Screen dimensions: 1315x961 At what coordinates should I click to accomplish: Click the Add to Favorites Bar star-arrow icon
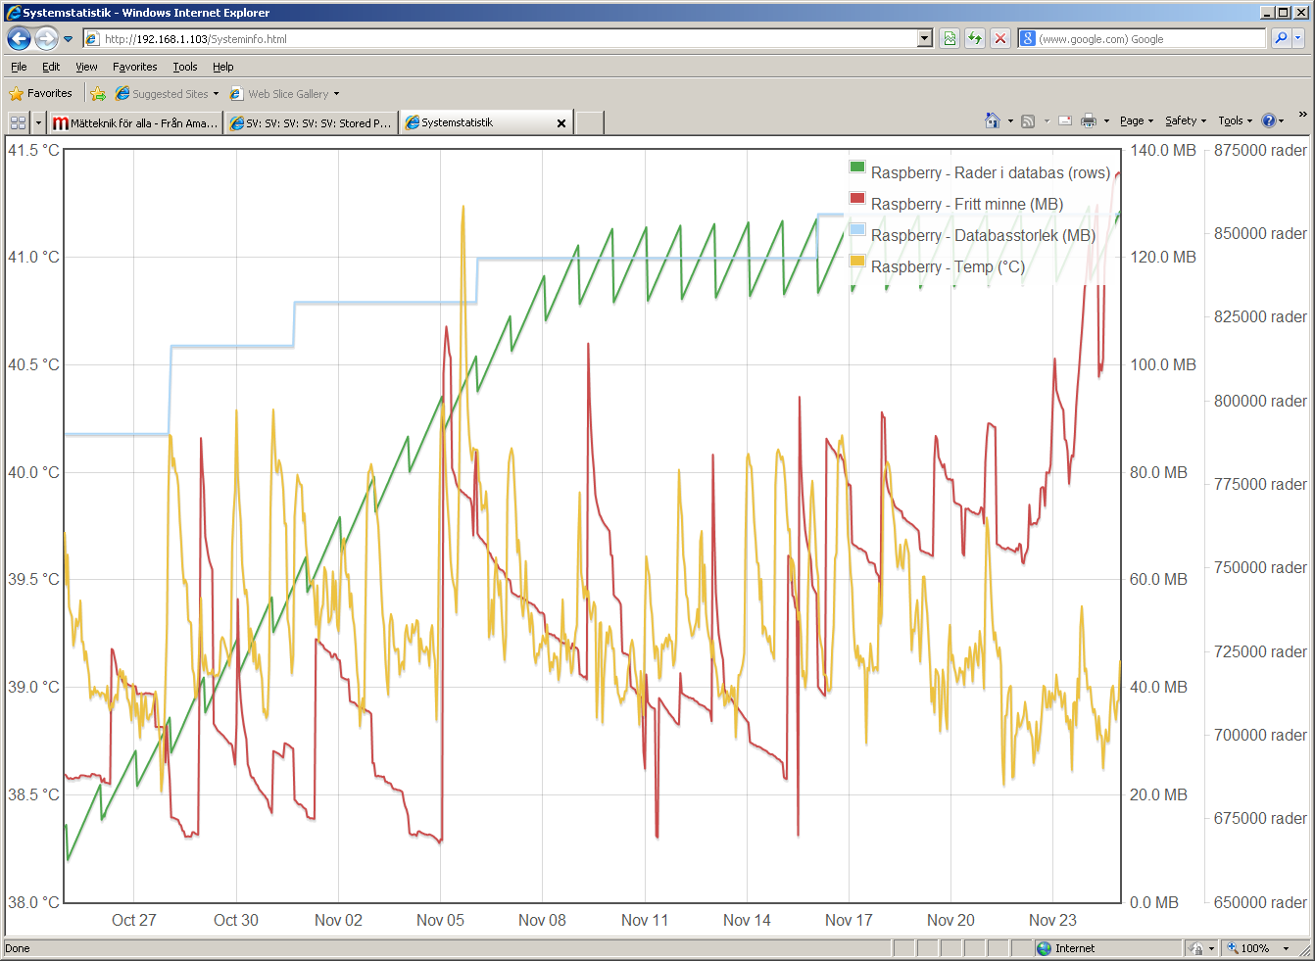click(98, 94)
